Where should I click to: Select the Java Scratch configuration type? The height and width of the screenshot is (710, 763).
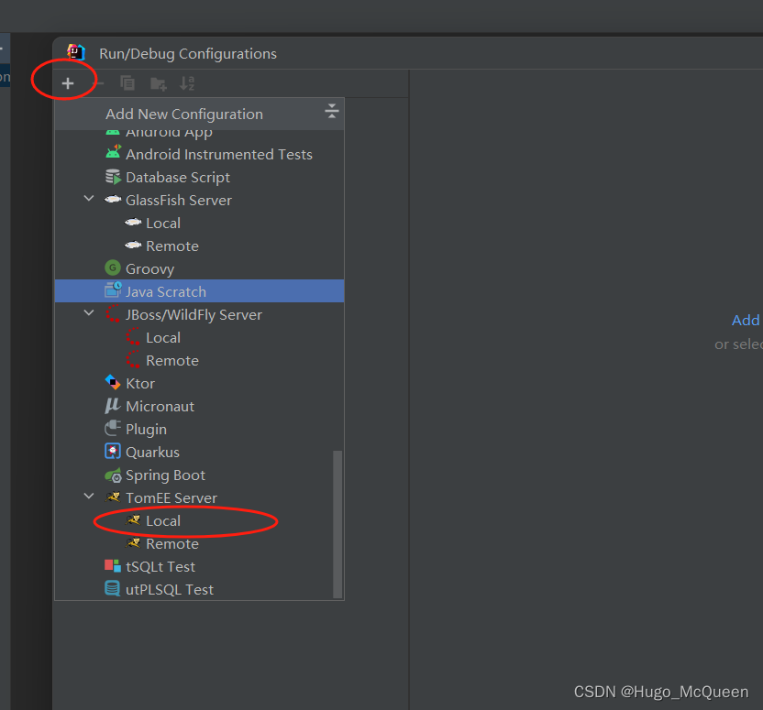(x=200, y=291)
